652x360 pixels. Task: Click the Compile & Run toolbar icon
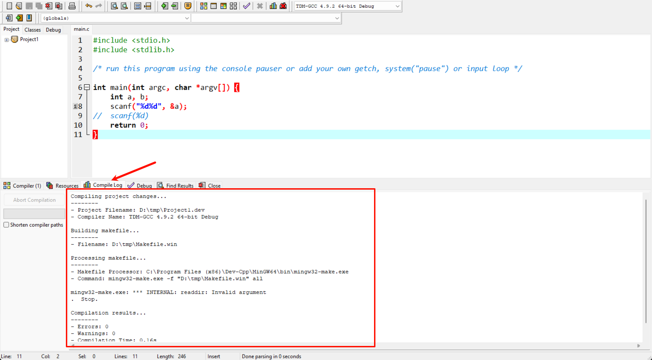(x=223, y=6)
